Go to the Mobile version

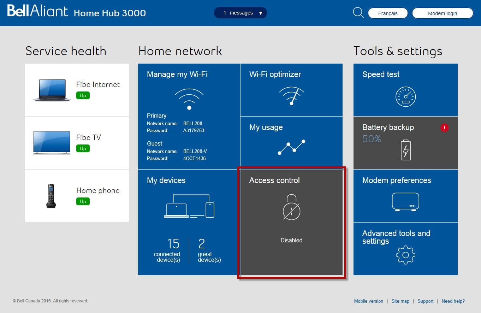tap(368, 301)
